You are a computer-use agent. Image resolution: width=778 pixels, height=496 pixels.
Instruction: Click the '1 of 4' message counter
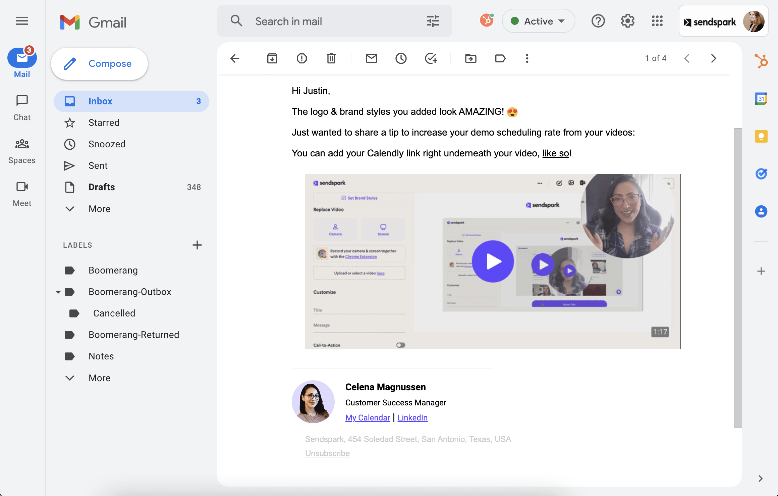tap(656, 58)
